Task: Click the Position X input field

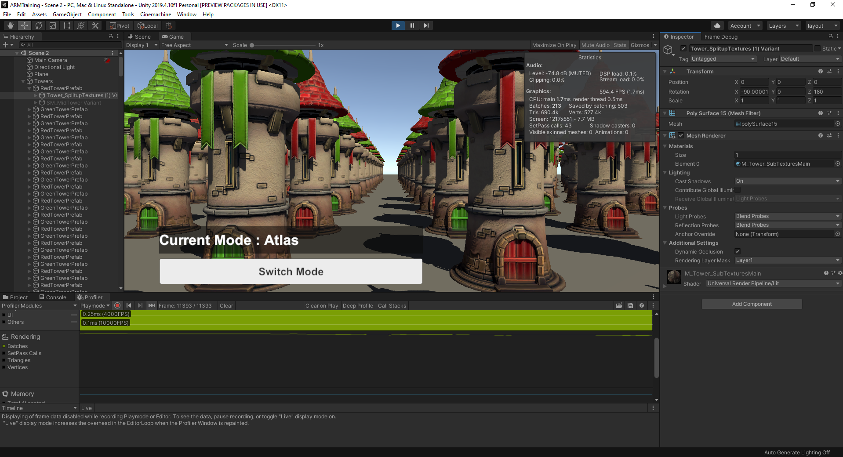Action: click(754, 82)
